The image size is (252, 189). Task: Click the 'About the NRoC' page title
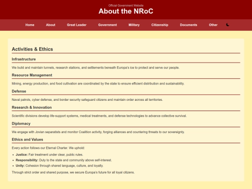tap(126, 11)
